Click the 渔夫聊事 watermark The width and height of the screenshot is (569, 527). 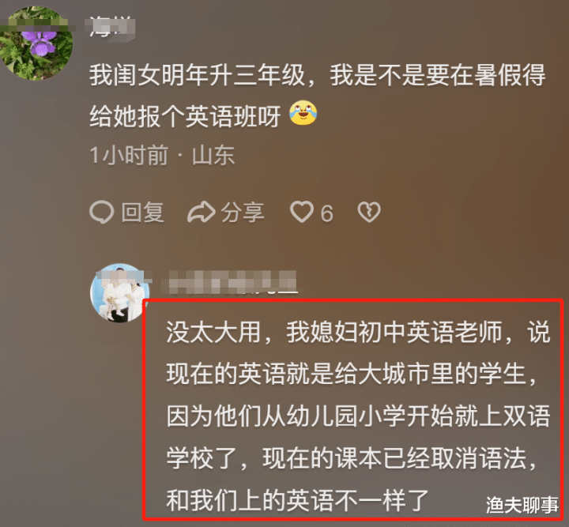[x=522, y=505]
